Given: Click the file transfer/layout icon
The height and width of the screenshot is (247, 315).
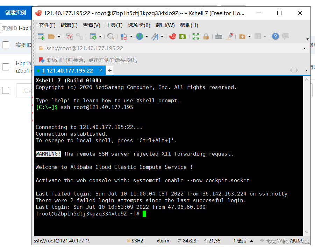Looking at the screenshot, I should pyautogui.click(x=124, y=37).
